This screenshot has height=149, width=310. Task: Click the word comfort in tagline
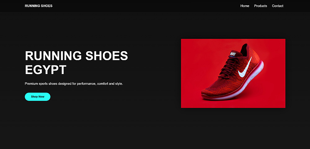[x=103, y=84]
